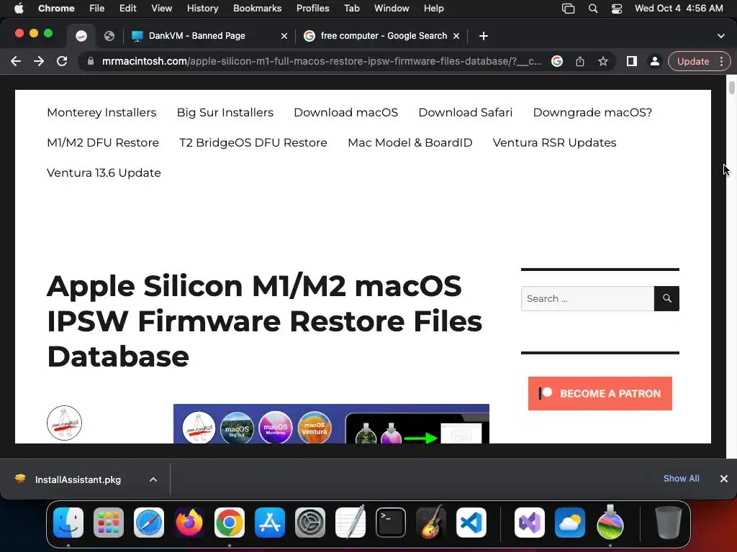Open TextEdit from the Dock
Image resolution: width=737 pixels, height=552 pixels.
(x=351, y=522)
